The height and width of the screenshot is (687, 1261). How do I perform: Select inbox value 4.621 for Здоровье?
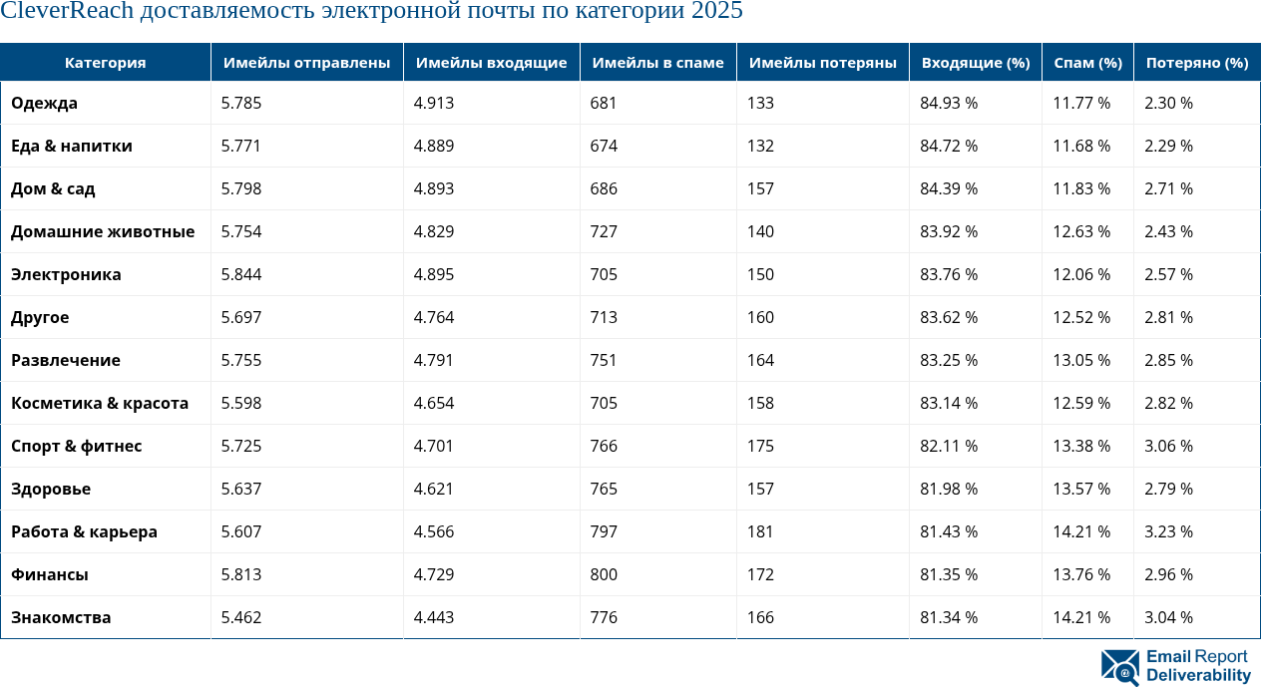(x=434, y=489)
